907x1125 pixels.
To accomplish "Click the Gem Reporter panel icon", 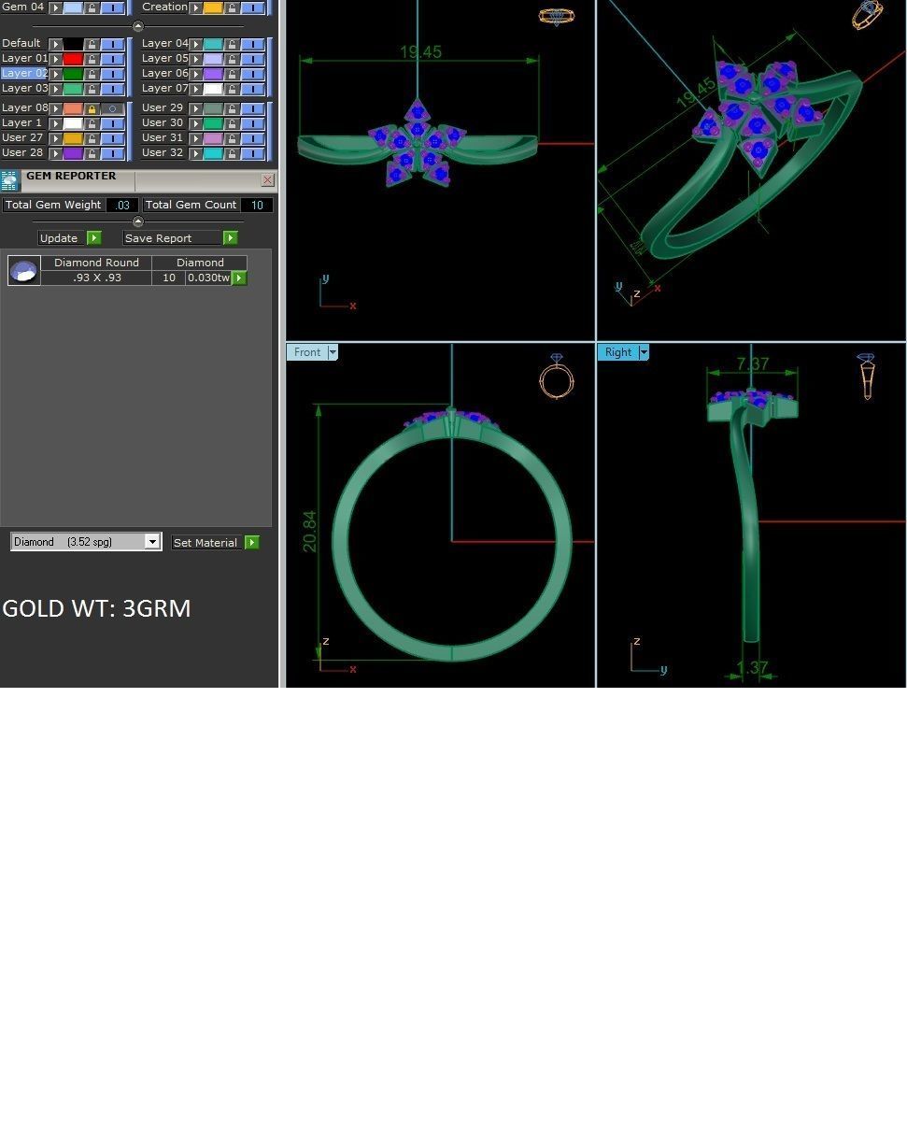I will point(9,180).
